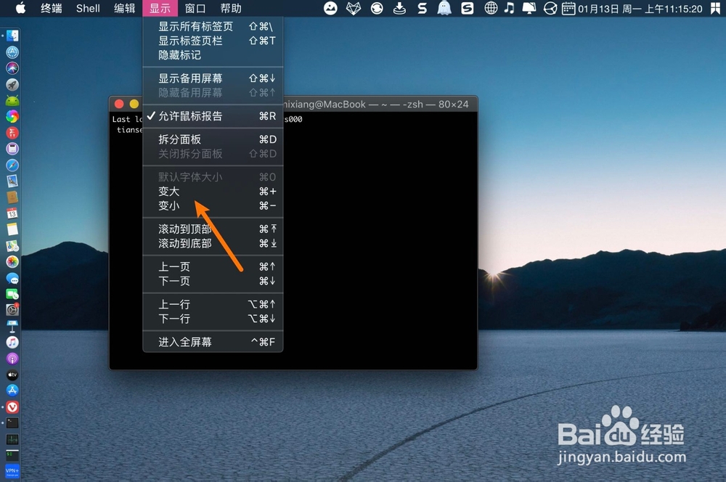This screenshot has height=482, width=726.
Task: Open Launchpad rocket icon in Dock
Action: tap(12, 84)
